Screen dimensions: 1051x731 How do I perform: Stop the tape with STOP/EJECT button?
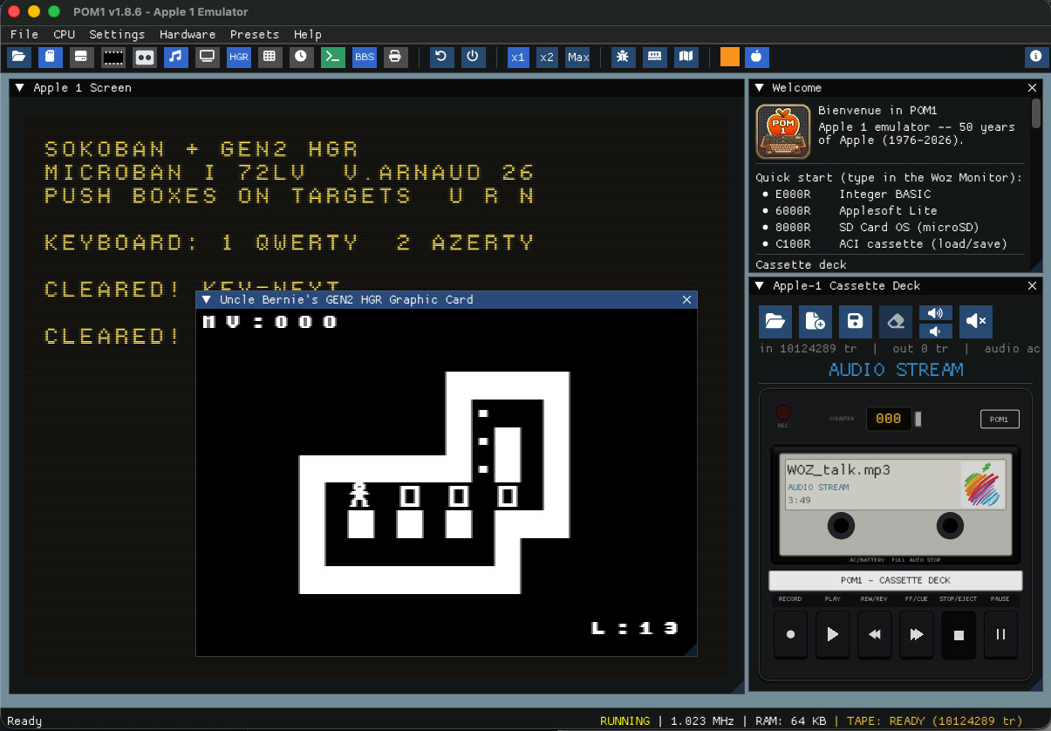(x=958, y=635)
